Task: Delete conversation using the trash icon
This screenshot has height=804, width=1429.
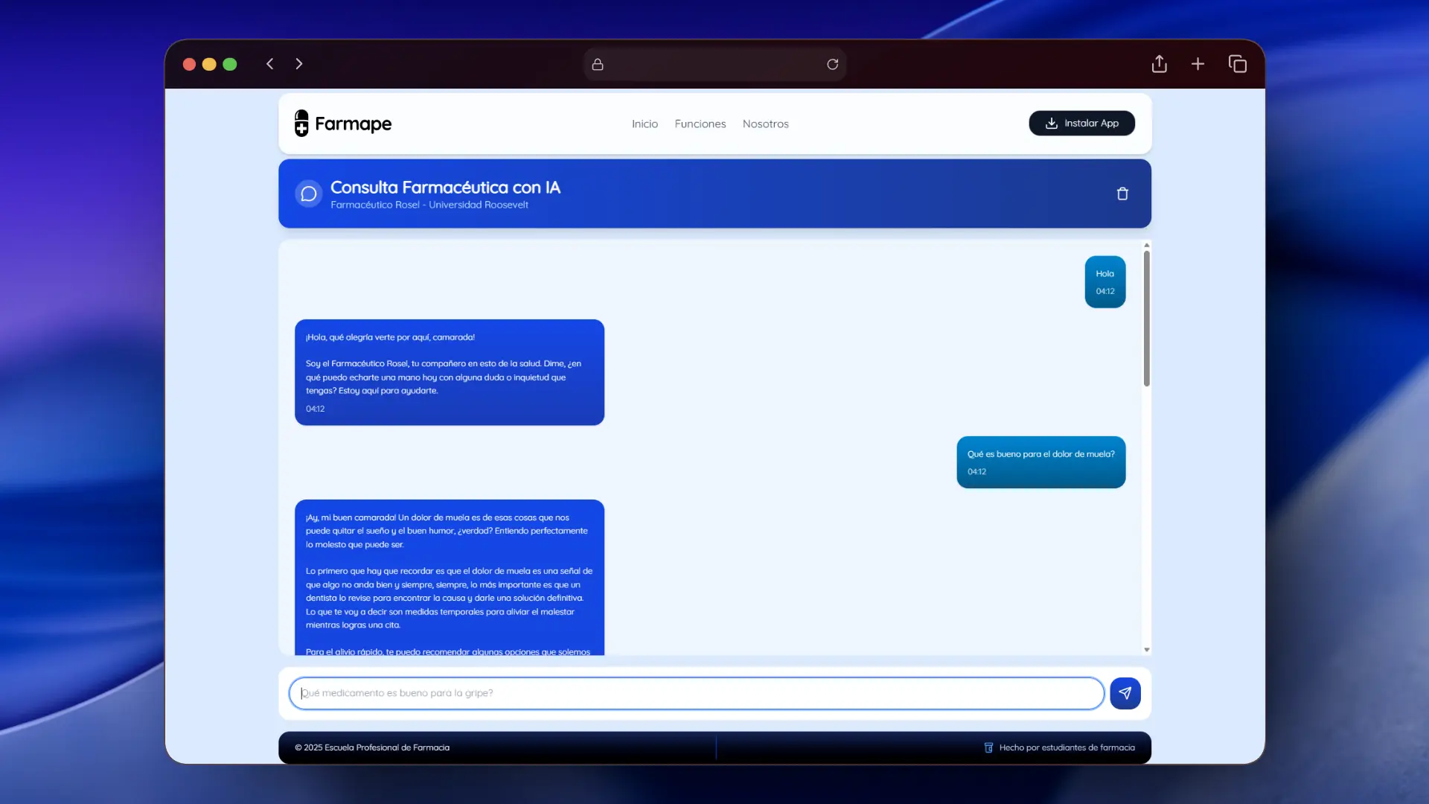Action: (1122, 194)
